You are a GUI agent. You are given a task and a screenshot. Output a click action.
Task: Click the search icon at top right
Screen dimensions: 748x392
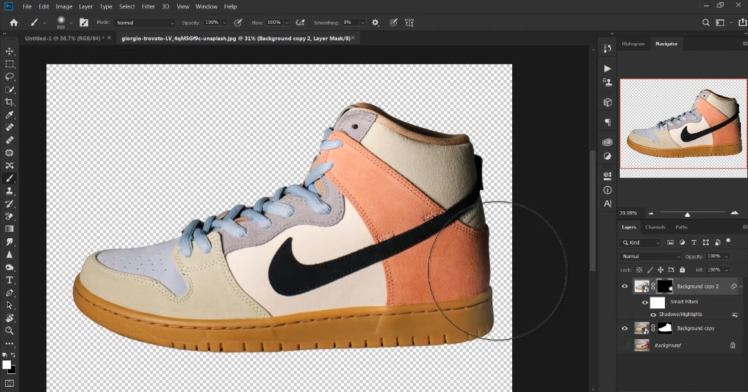point(705,23)
